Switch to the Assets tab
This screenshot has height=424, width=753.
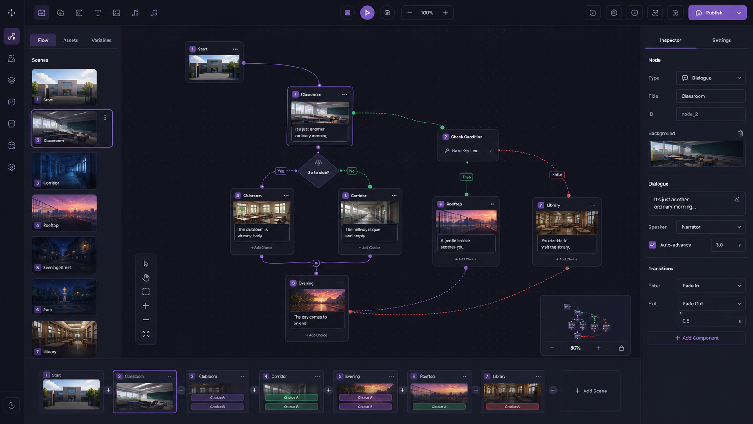pyautogui.click(x=70, y=40)
